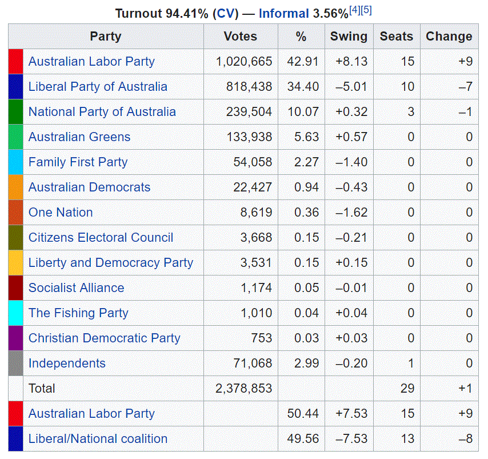Open the Family First Party page
Screen dimensions: 488x459
(x=78, y=162)
